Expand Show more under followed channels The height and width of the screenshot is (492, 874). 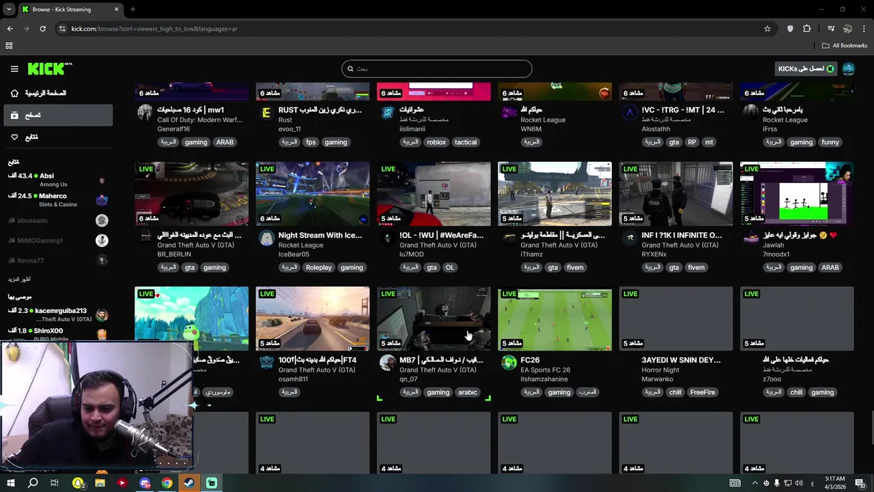tap(19, 279)
